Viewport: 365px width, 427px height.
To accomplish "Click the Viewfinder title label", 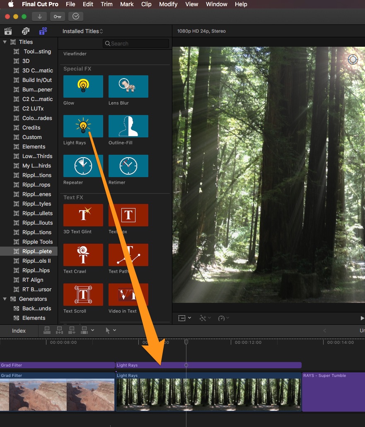I will pyautogui.click(x=75, y=54).
